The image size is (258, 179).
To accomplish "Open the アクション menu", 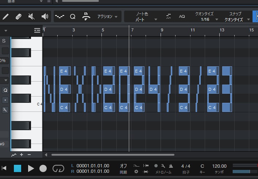I will pyautogui.click(x=107, y=17).
